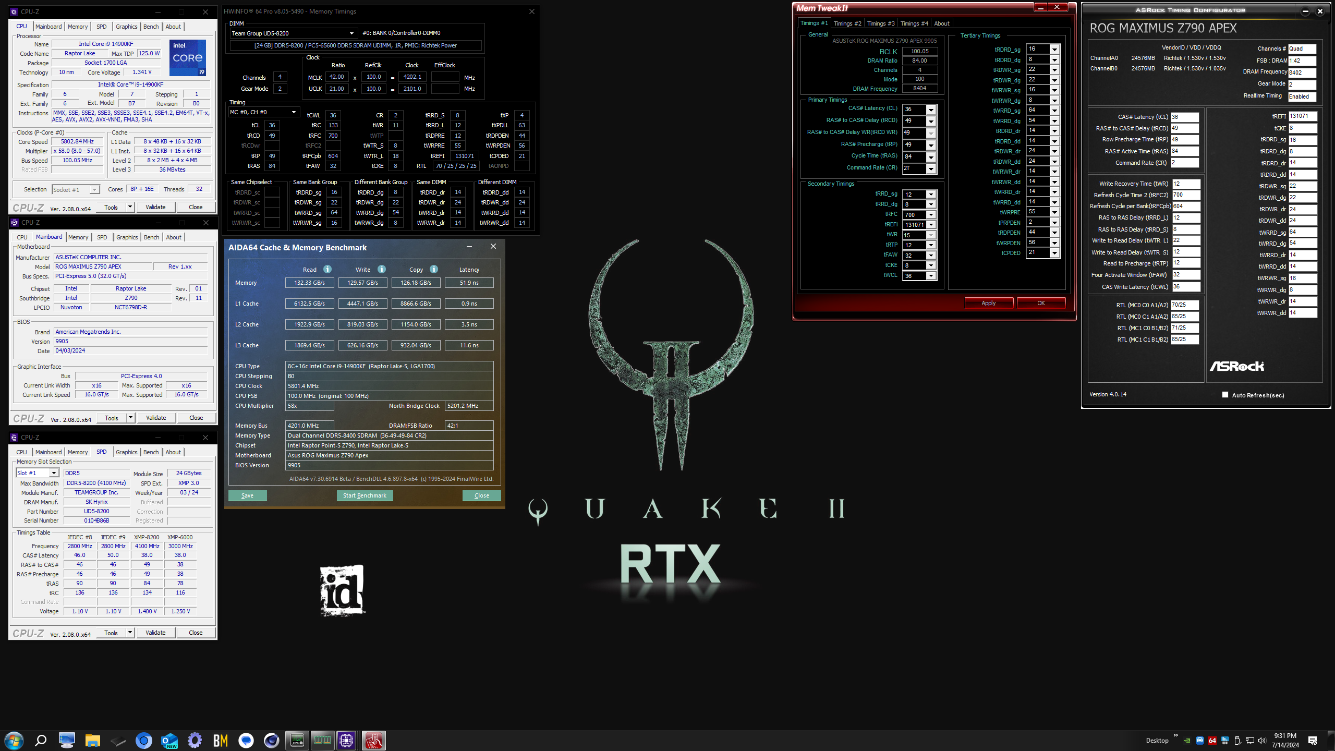The height and width of the screenshot is (751, 1335).
Task: Click AIDA64 red 64 tray icon
Action: [x=1212, y=741]
